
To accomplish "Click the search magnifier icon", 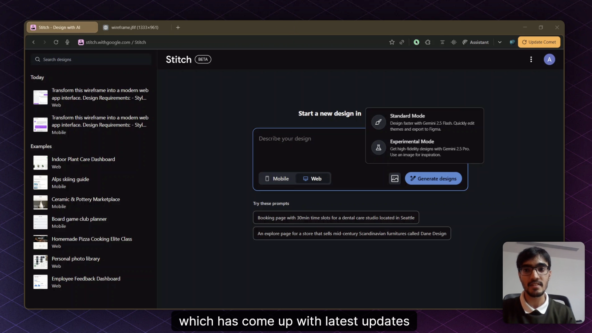I will click(x=38, y=59).
